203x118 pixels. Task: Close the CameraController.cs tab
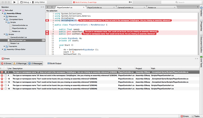pyautogui.click(x=144, y=8)
